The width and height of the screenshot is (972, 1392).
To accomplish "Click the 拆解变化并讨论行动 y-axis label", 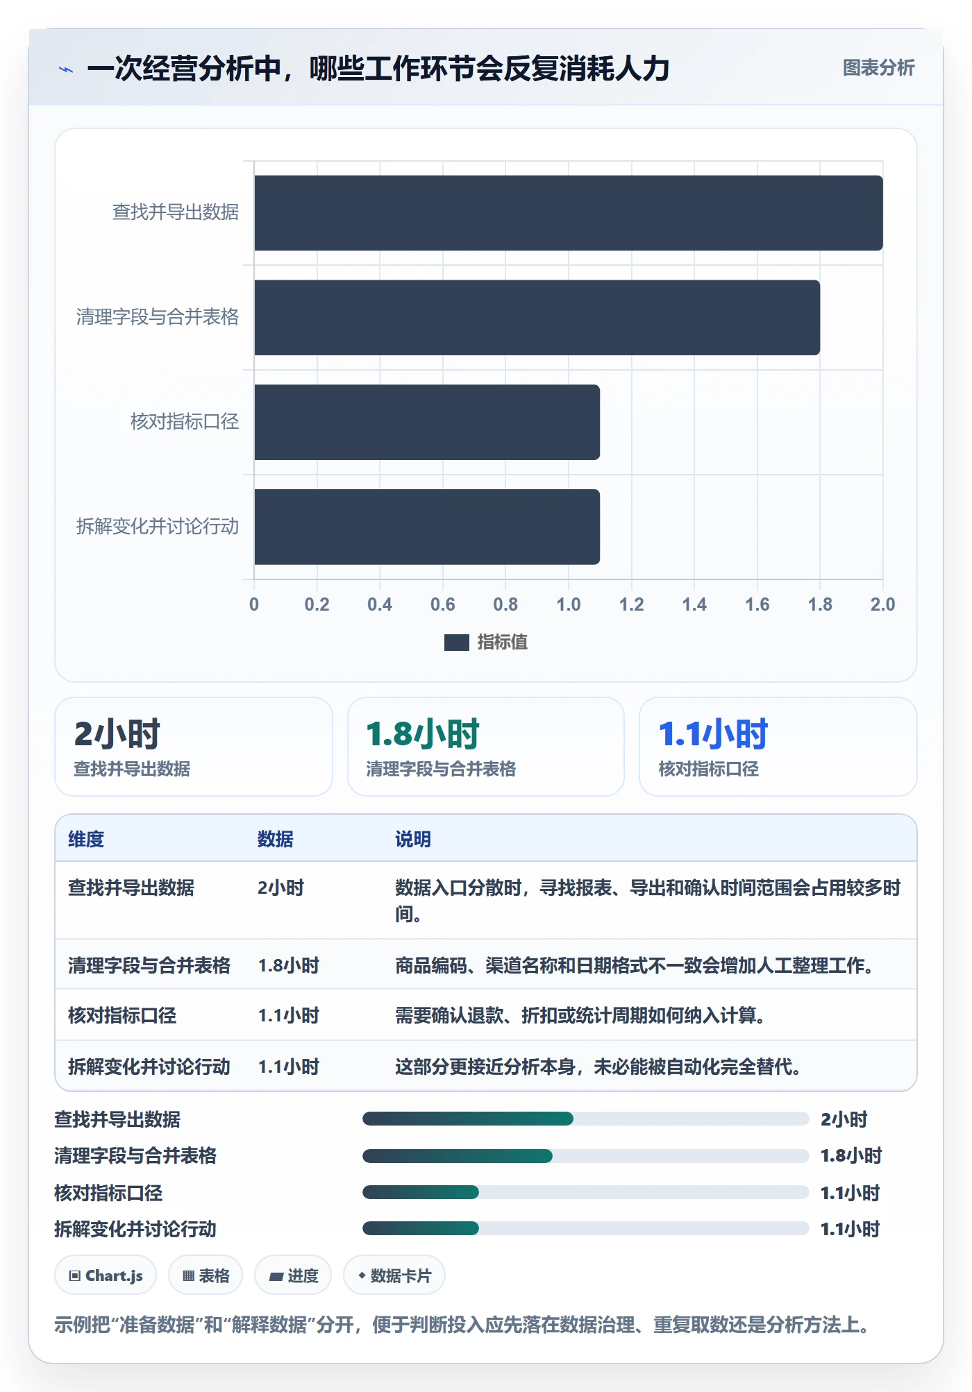I will (x=158, y=527).
